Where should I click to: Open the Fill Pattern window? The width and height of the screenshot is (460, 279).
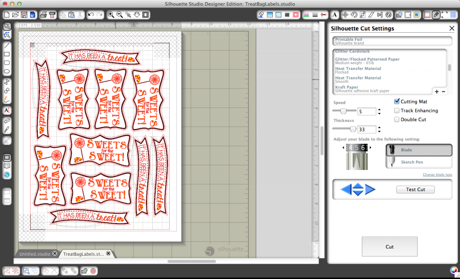point(279,15)
